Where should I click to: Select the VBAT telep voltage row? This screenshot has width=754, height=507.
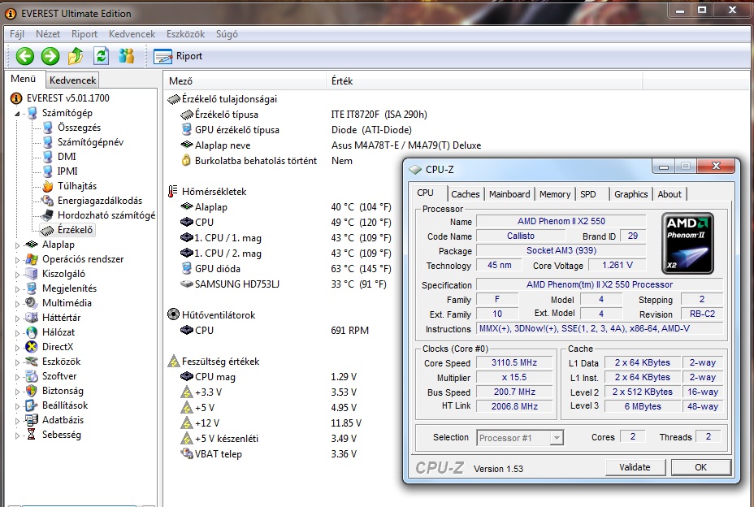pyautogui.click(x=268, y=453)
